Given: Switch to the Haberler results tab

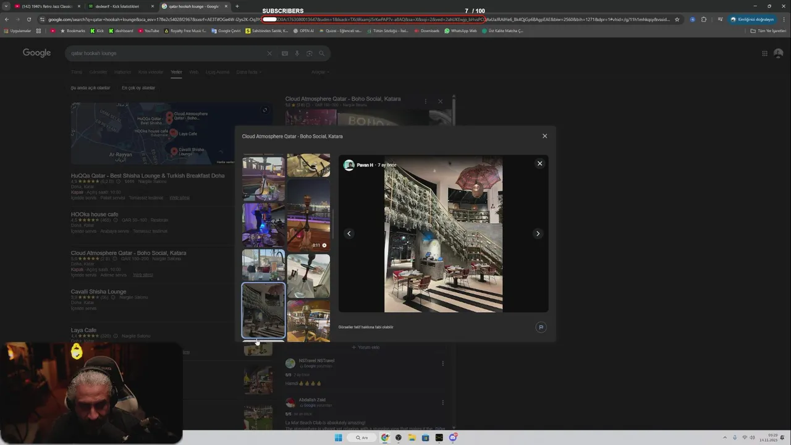Looking at the screenshot, I should 122,72.
